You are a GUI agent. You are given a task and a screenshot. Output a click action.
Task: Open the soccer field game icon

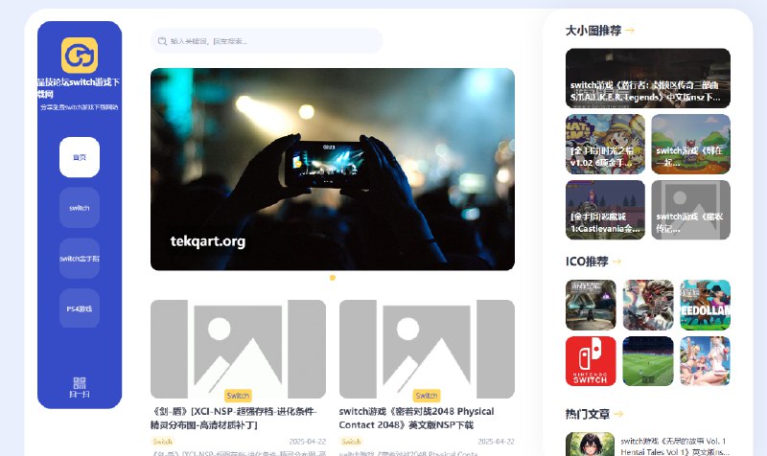pos(648,360)
